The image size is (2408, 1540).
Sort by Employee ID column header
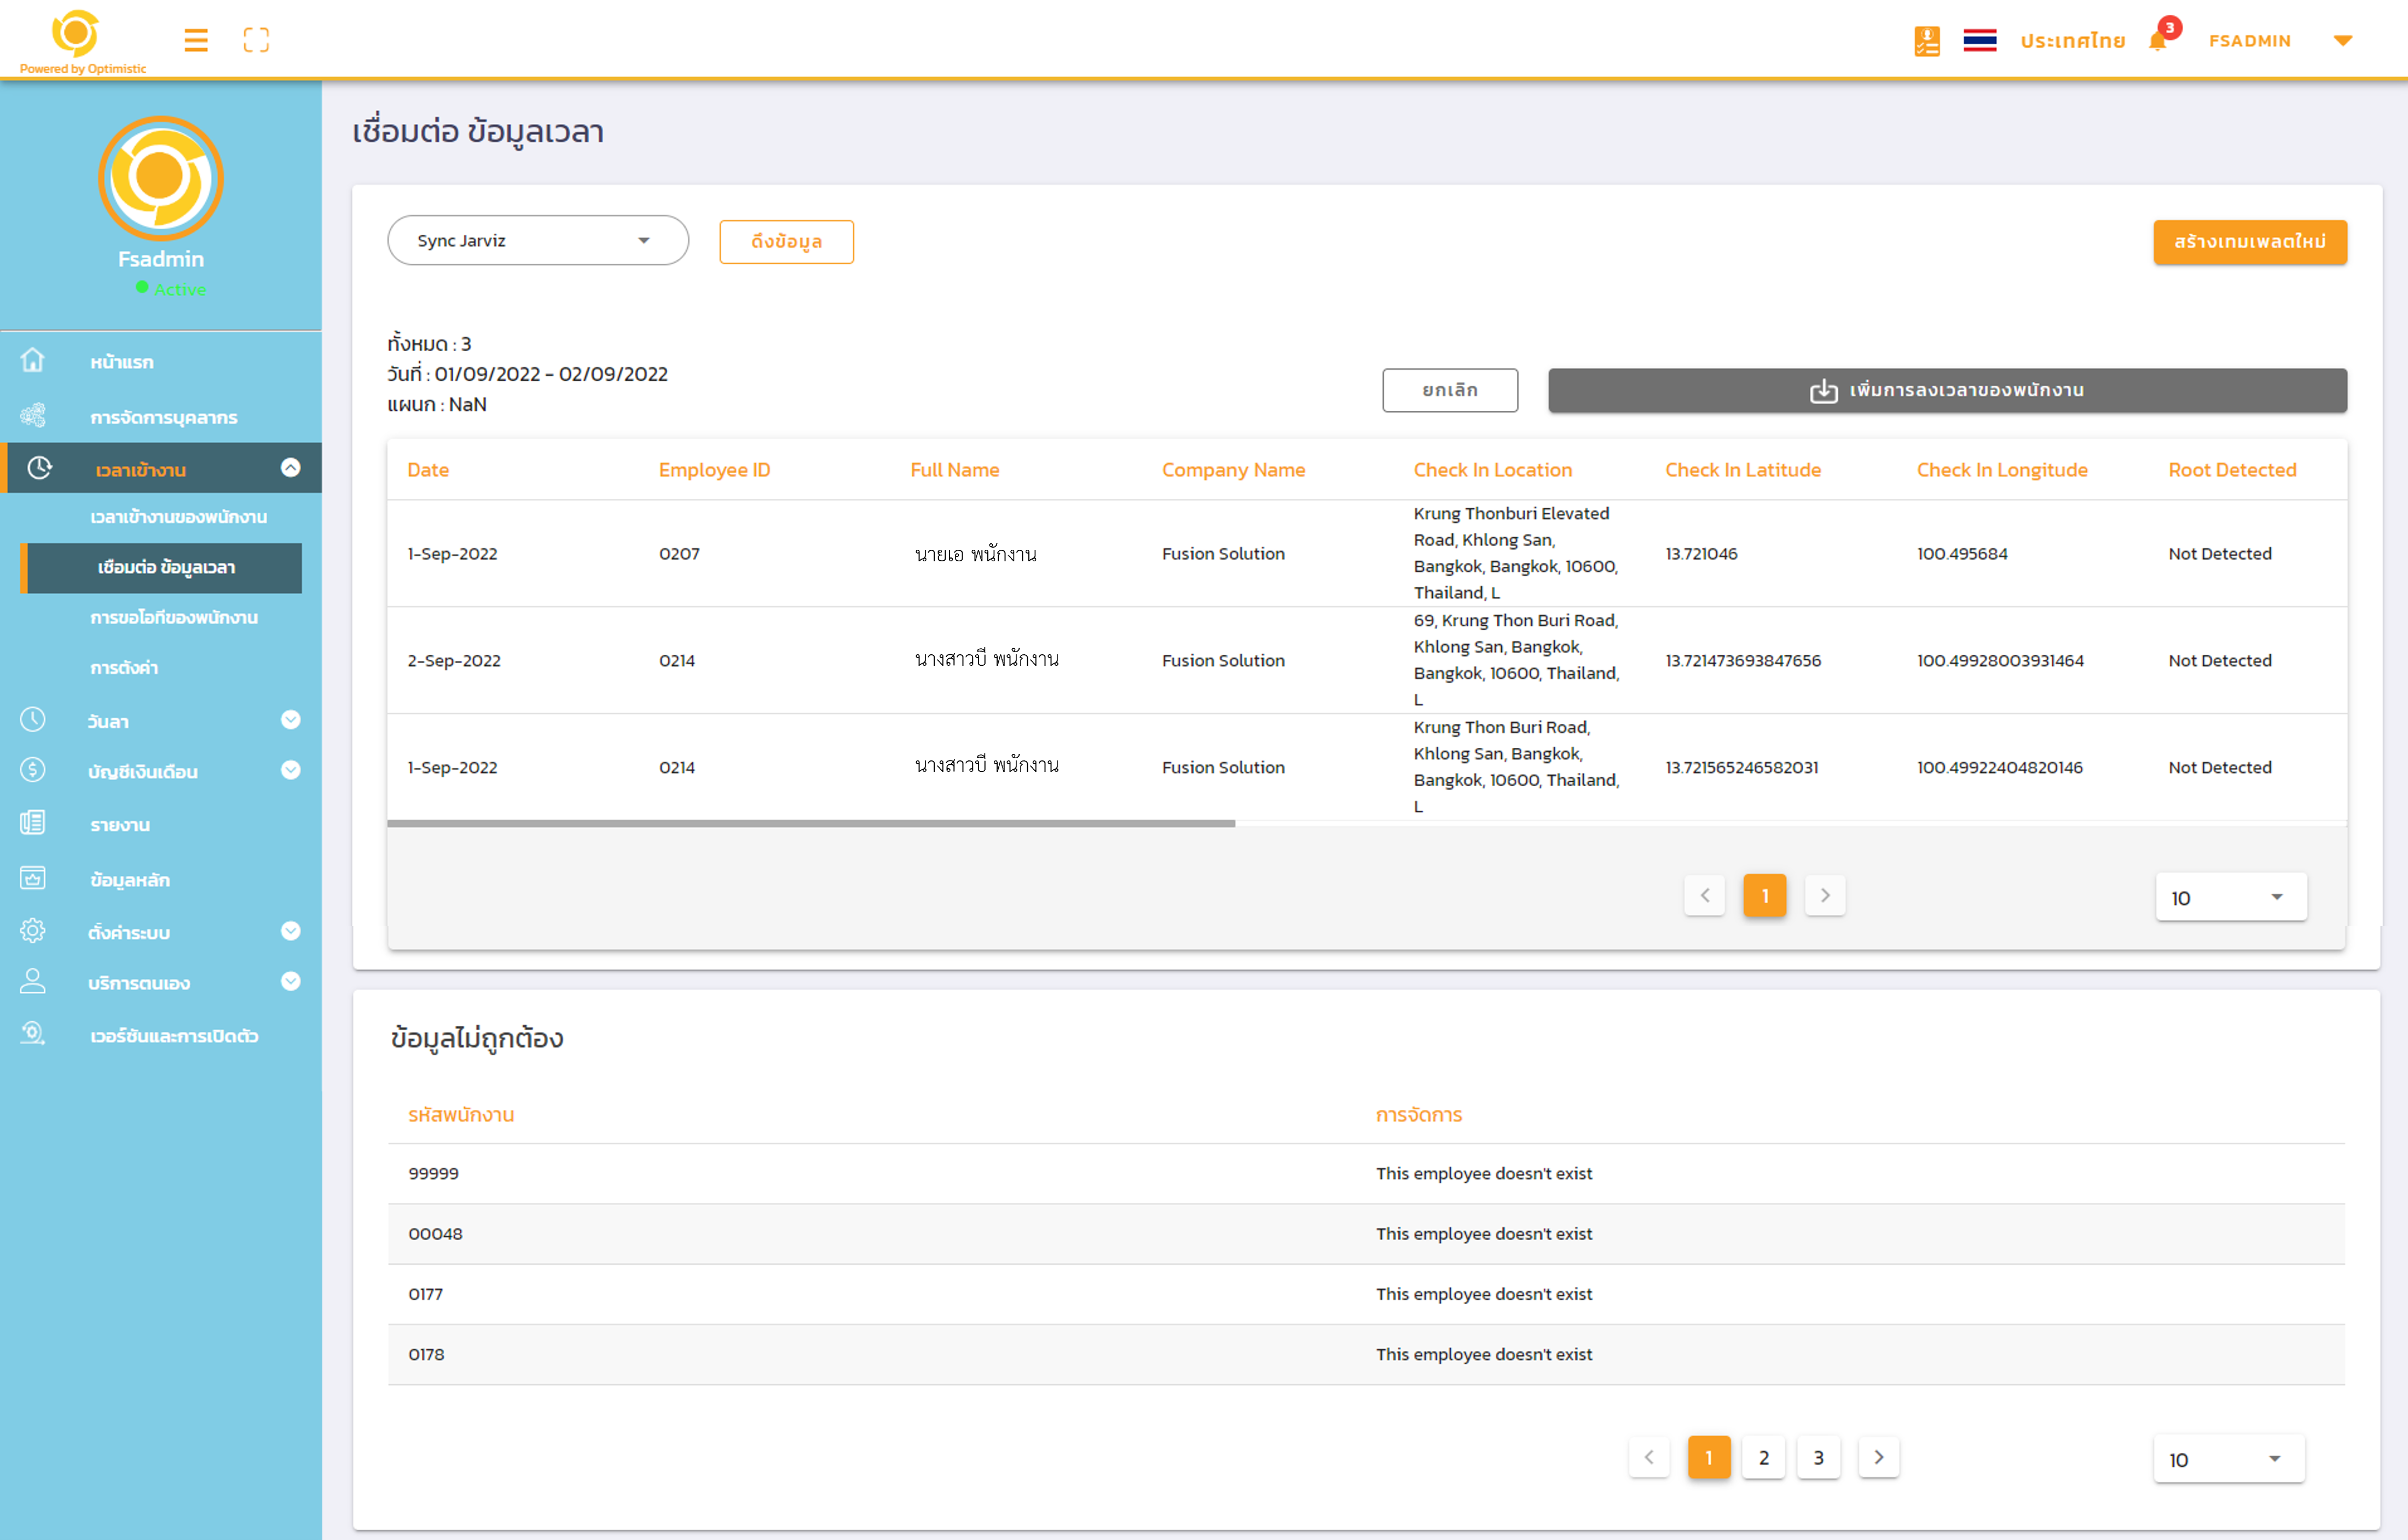click(x=714, y=470)
